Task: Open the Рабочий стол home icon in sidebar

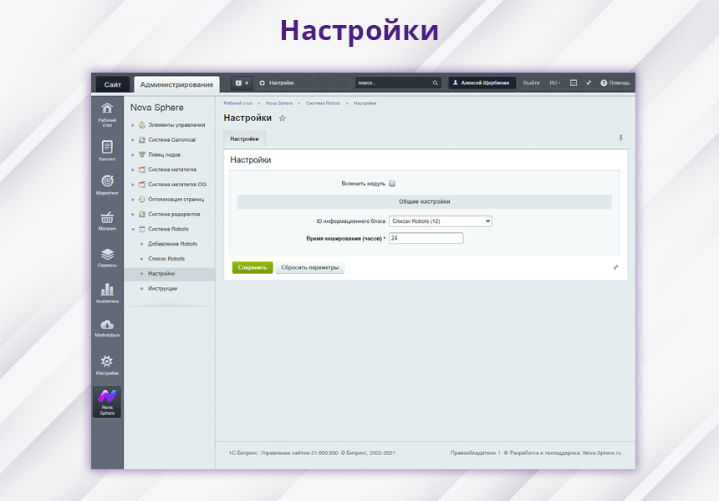Action: pos(107,113)
